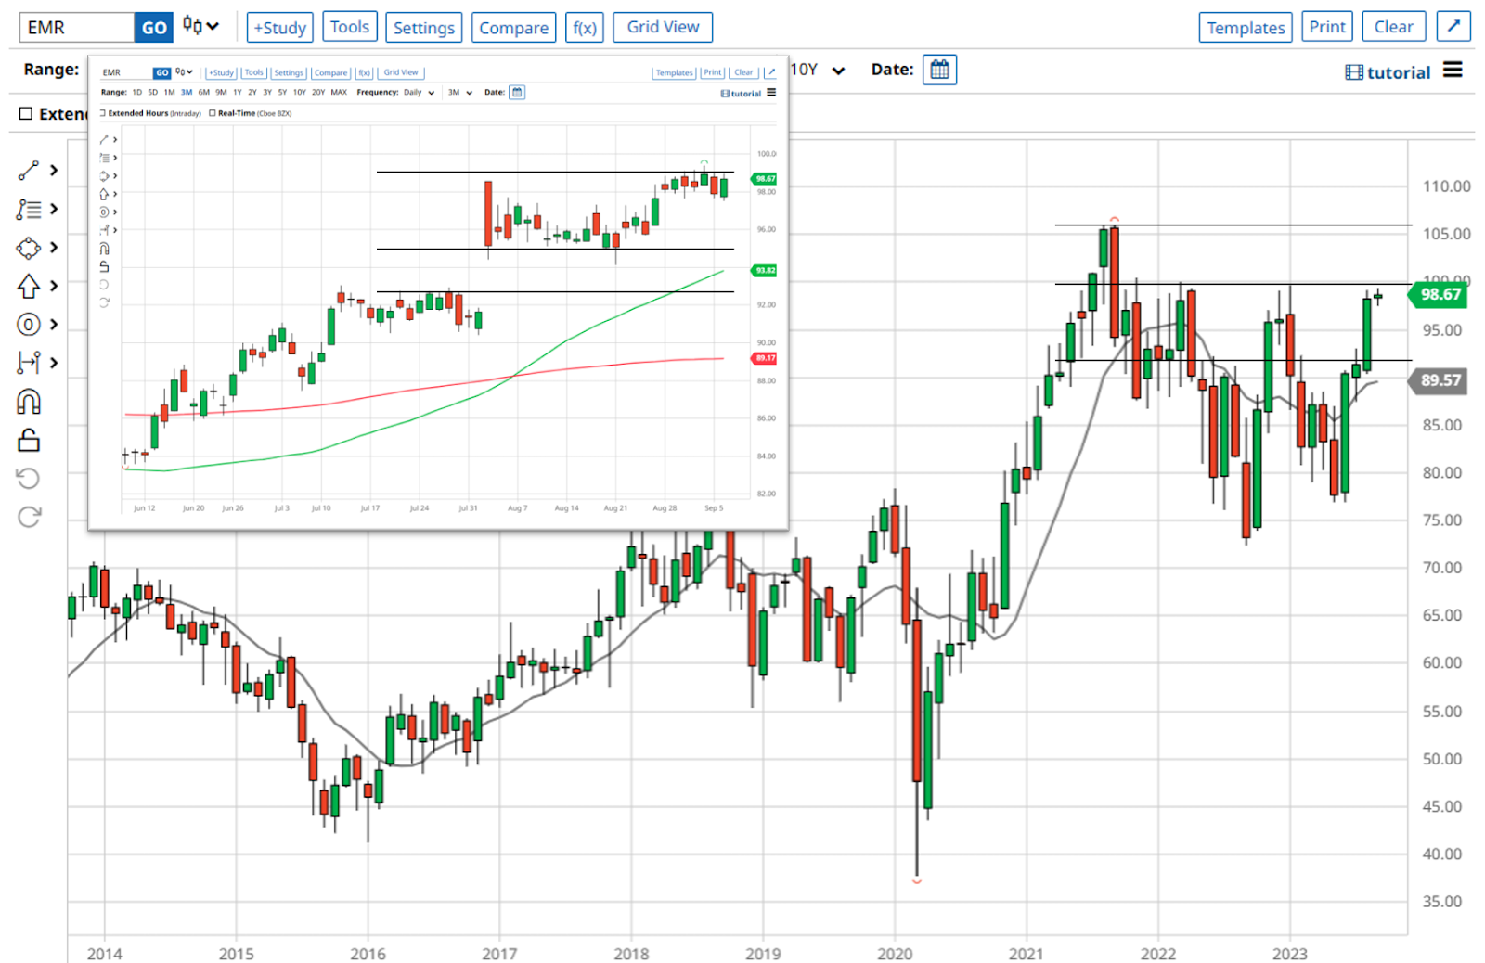
Task: Select the 6M range in inset chart
Action: coord(204,93)
